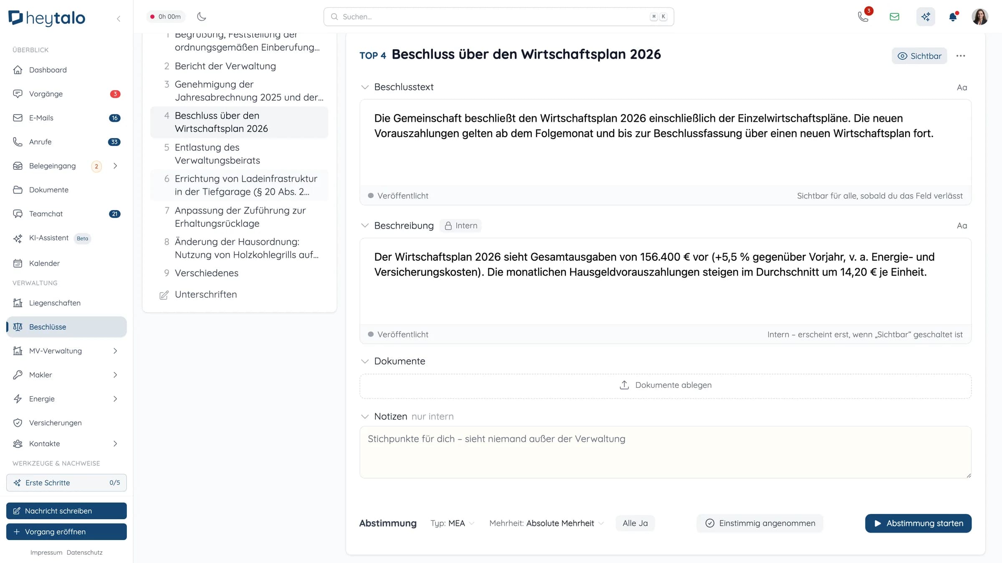
Task: Click the Alle Ja button
Action: click(635, 523)
